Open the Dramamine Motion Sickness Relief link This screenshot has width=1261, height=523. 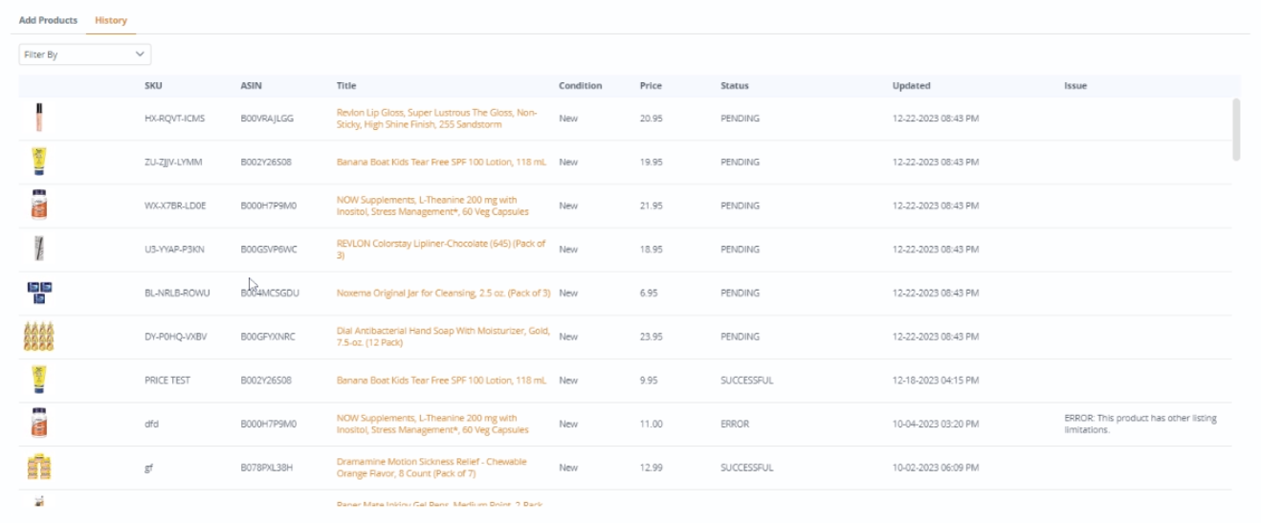tap(431, 468)
